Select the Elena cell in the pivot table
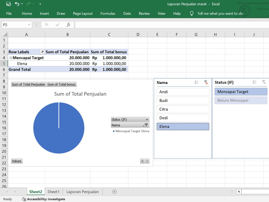 coord(26,64)
